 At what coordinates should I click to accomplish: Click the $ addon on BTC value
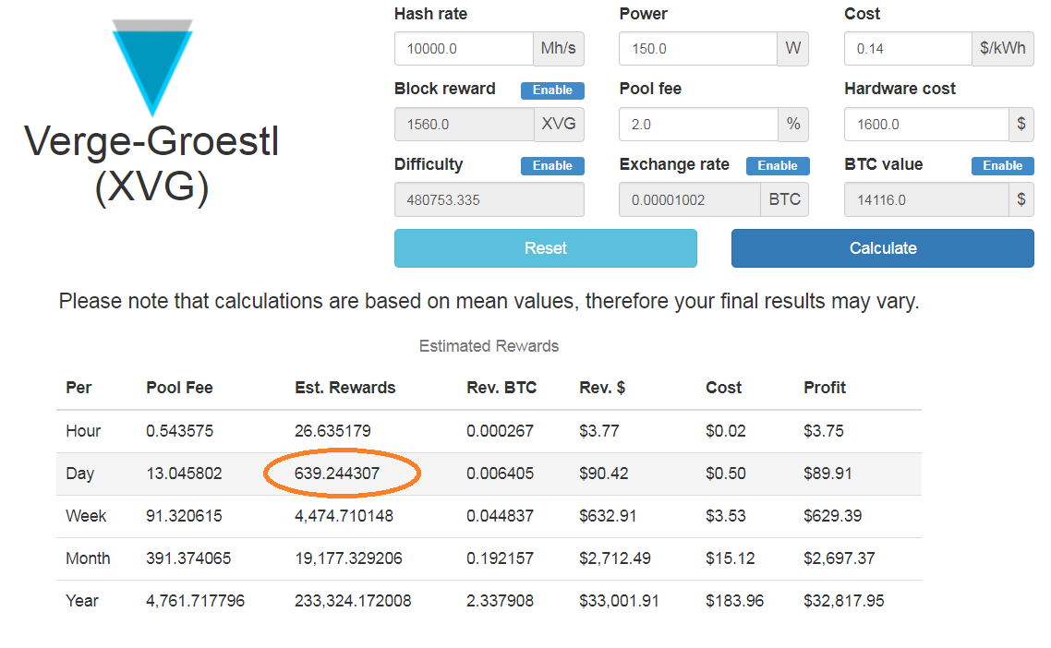click(x=1021, y=199)
